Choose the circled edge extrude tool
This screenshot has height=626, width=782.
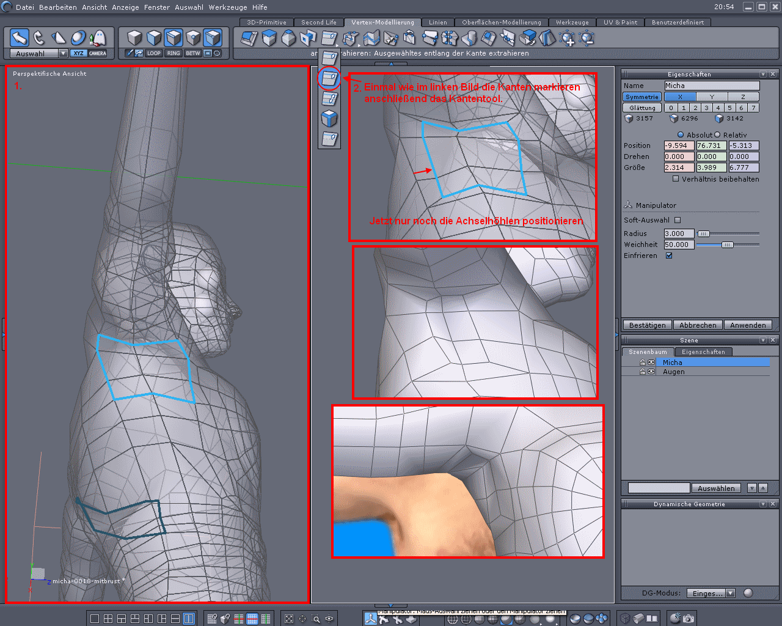pos(329,78)
